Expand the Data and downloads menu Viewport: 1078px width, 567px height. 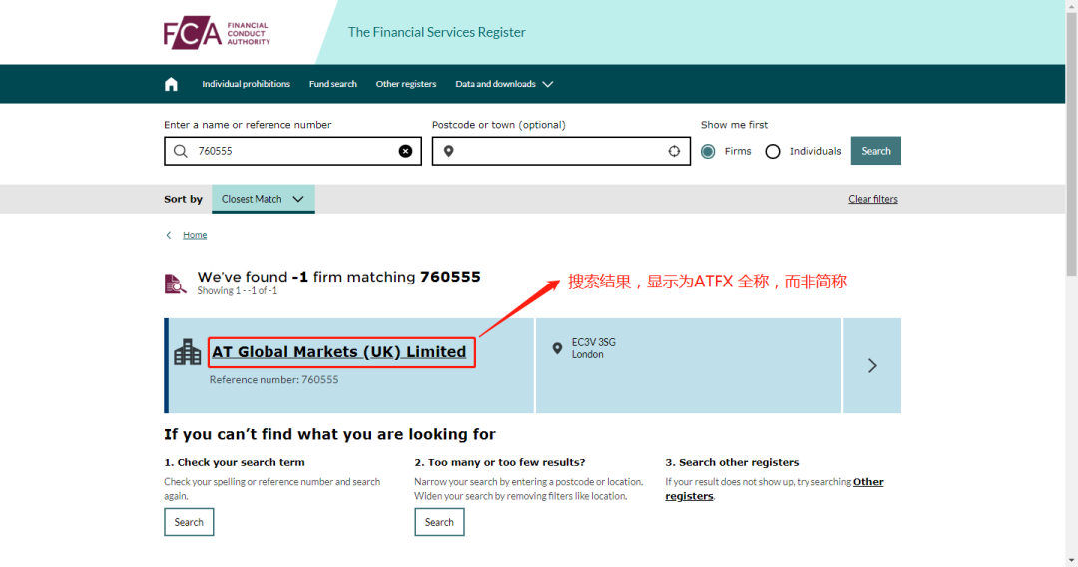pos(504,84)
